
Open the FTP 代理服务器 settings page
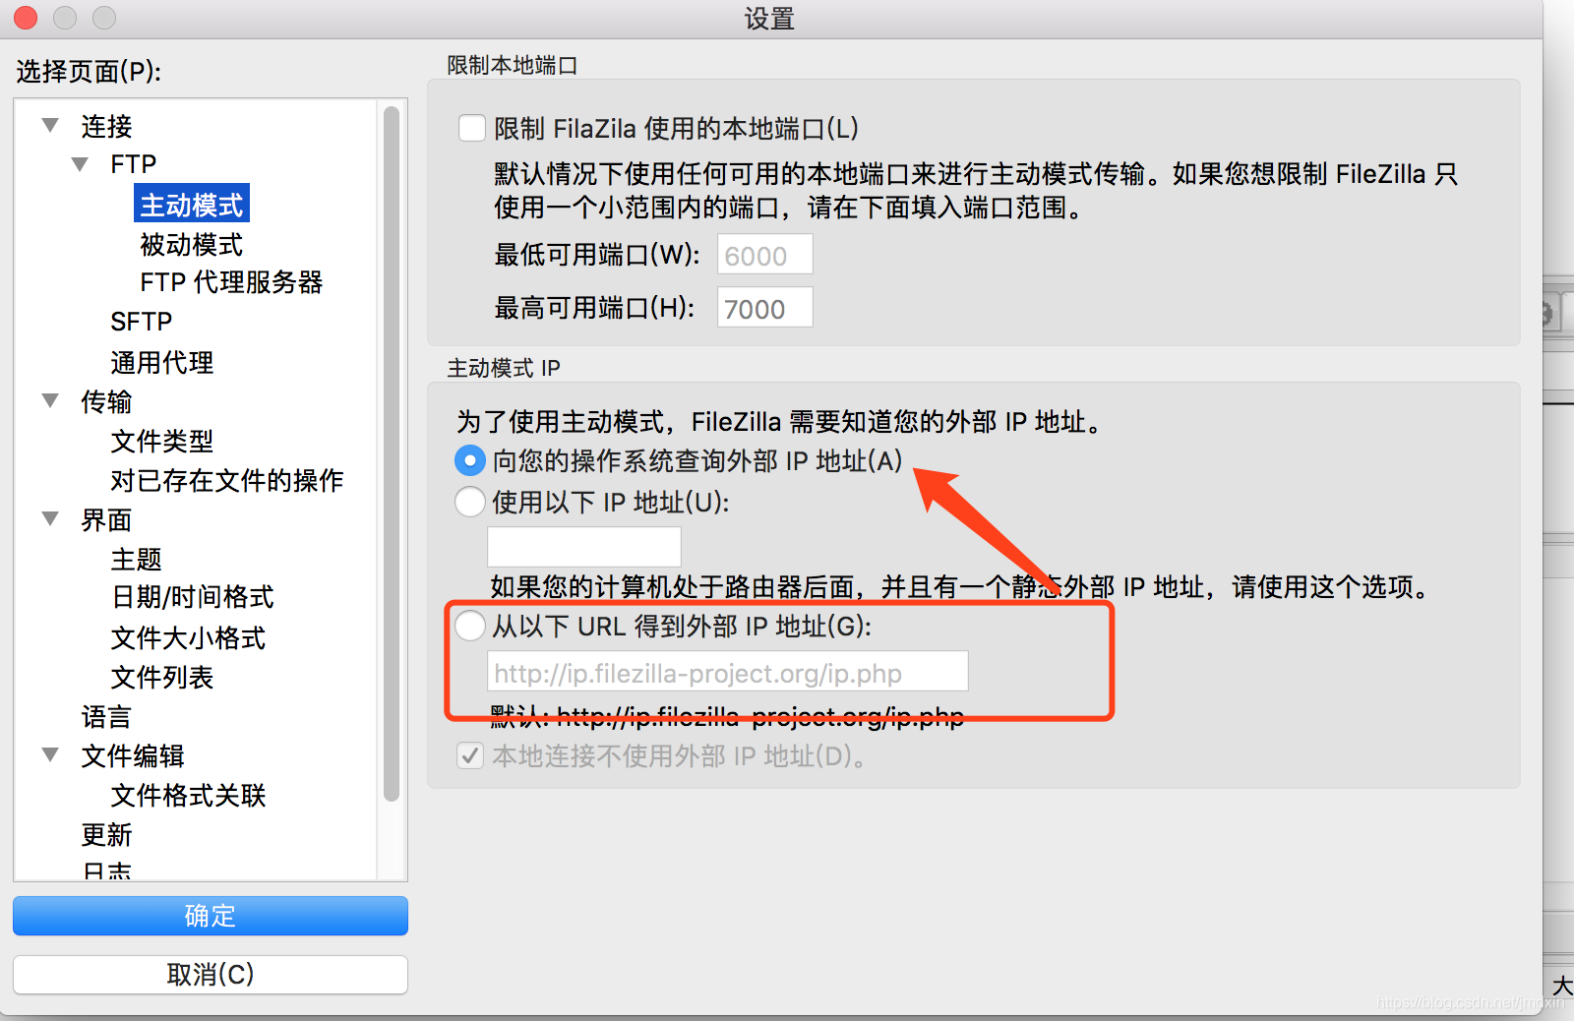(231, 282)
